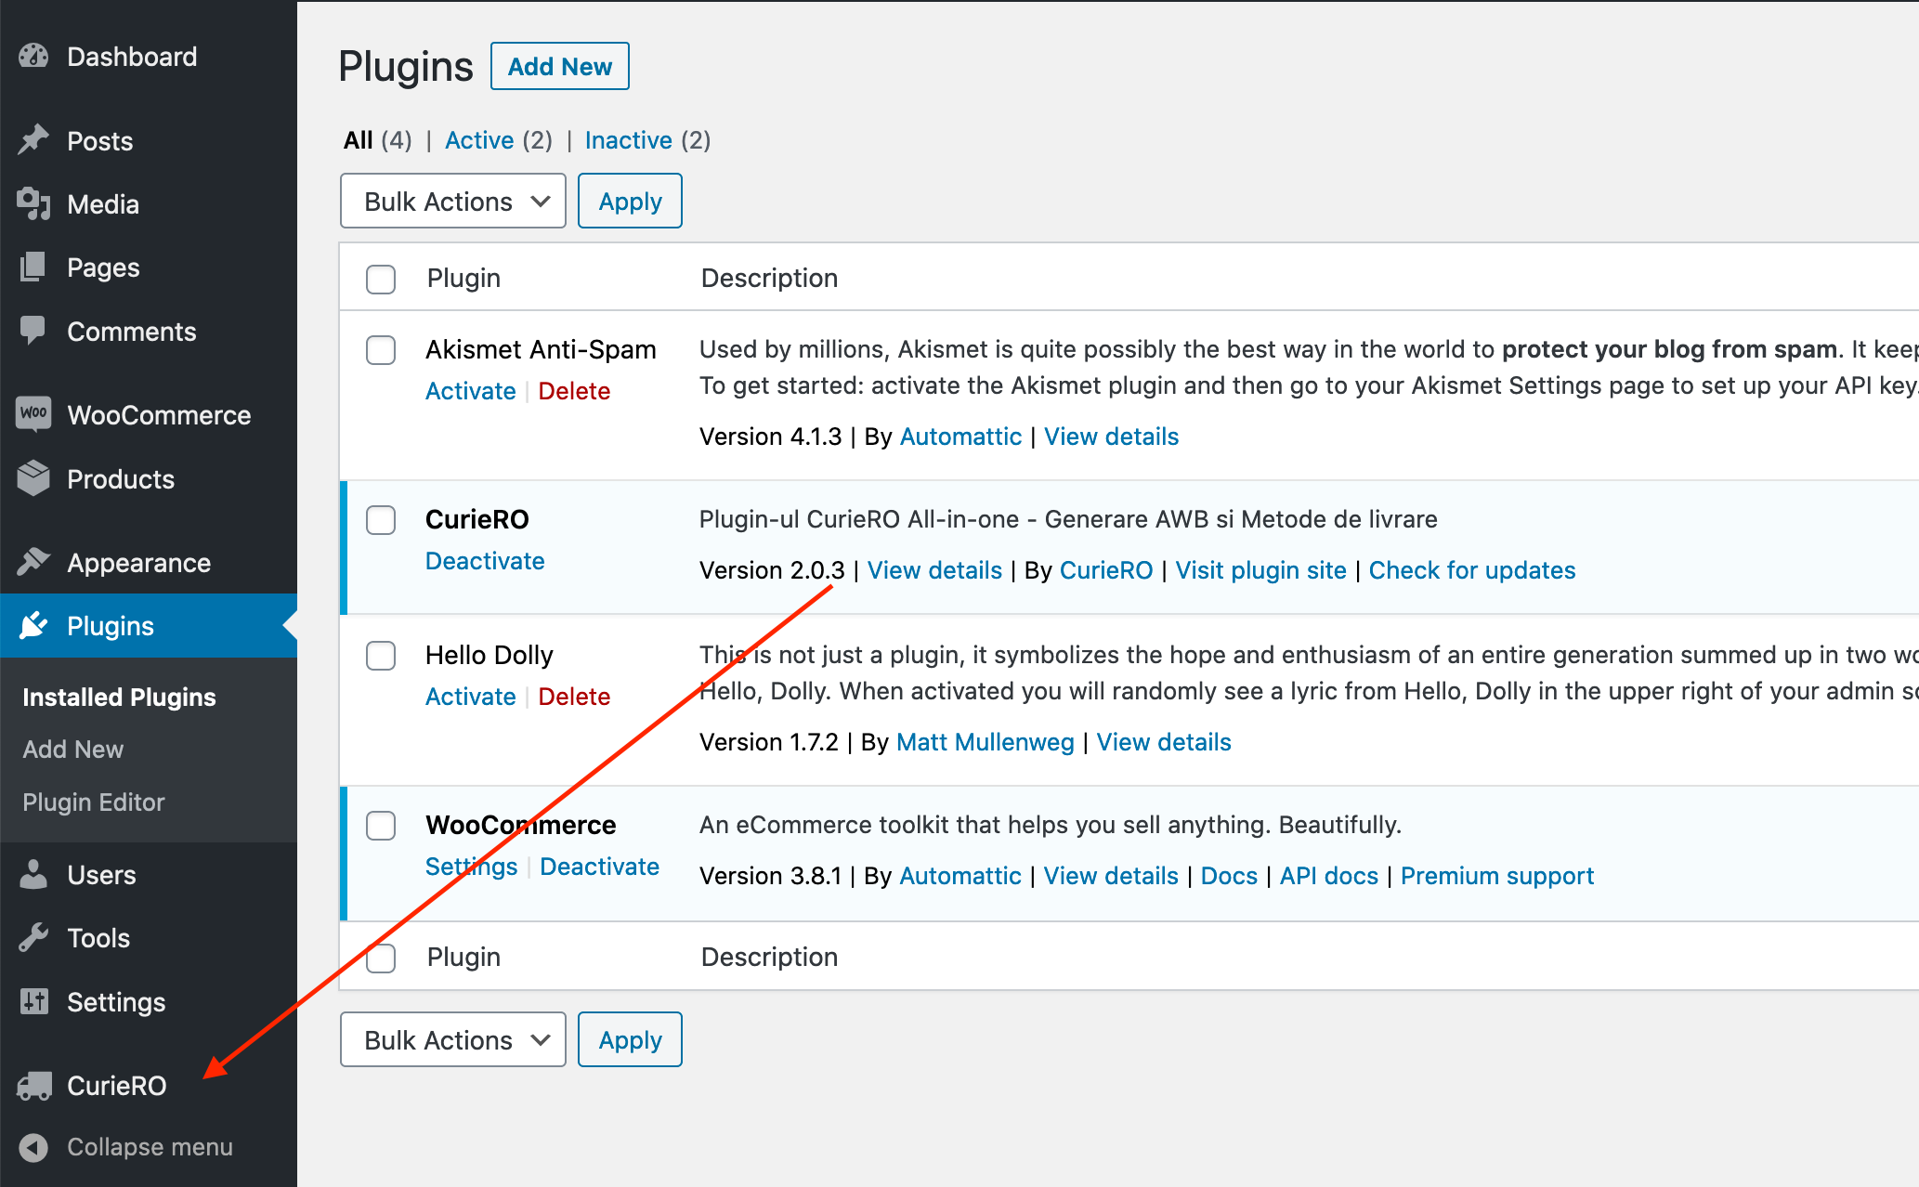This screenshot has width=1919, height=1187.
Task: Toggle the Akismet Anti-Spam checkbox
Action: [380, 348]
